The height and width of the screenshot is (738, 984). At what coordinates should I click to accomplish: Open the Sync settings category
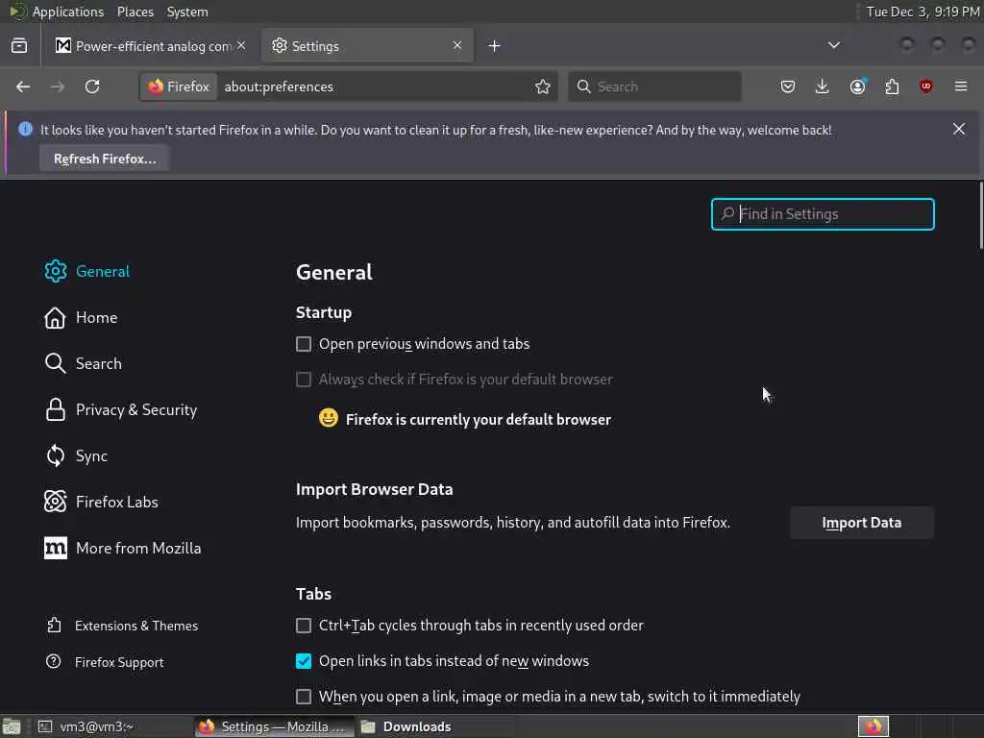click(76, 455)
